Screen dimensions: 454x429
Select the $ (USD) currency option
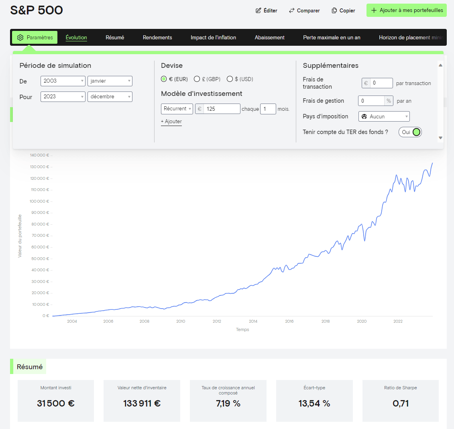click(x=230, y=79)
